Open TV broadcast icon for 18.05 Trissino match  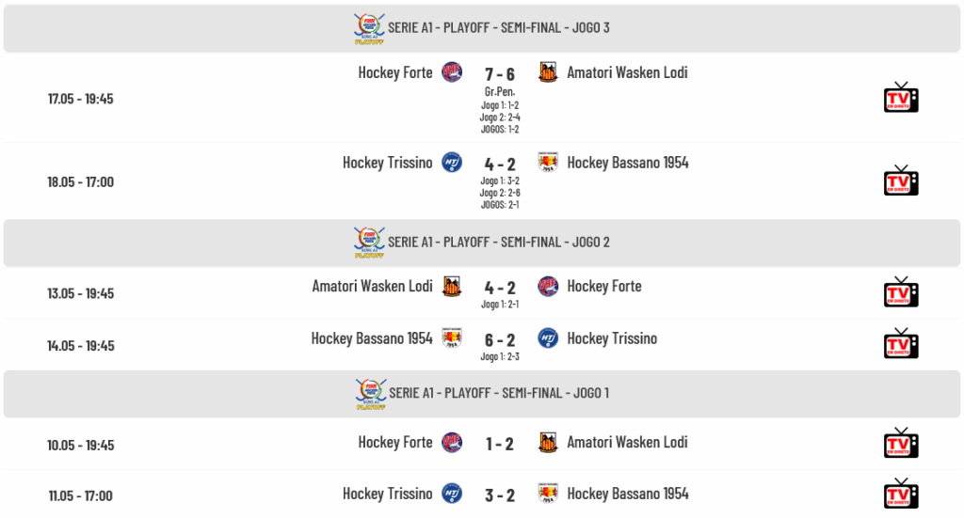coord(901,181)
